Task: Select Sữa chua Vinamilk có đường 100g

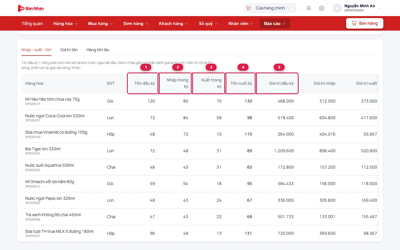Action: (x=56, y=132)
